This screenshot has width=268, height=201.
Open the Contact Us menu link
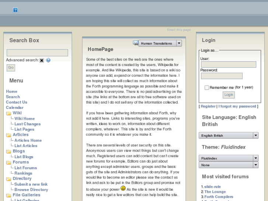[17, 102]
